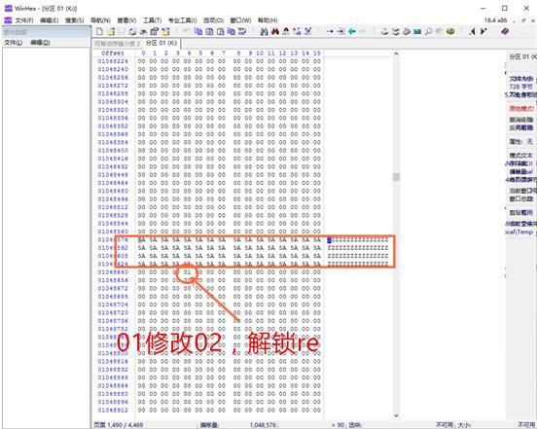
Task: Click the right black triangle icon
Action: pyautogui.click(x=484, y=31)
